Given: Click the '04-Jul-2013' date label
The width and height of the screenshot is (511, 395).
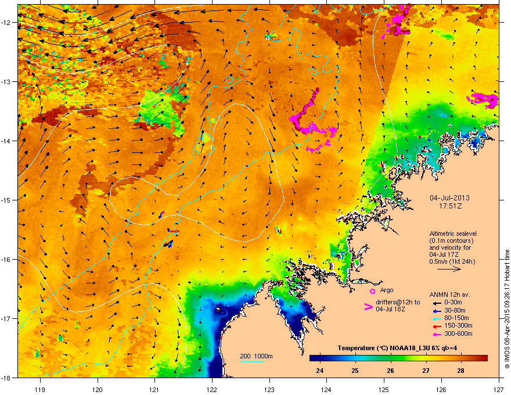Looking at the screenshot, I should 449,198.
